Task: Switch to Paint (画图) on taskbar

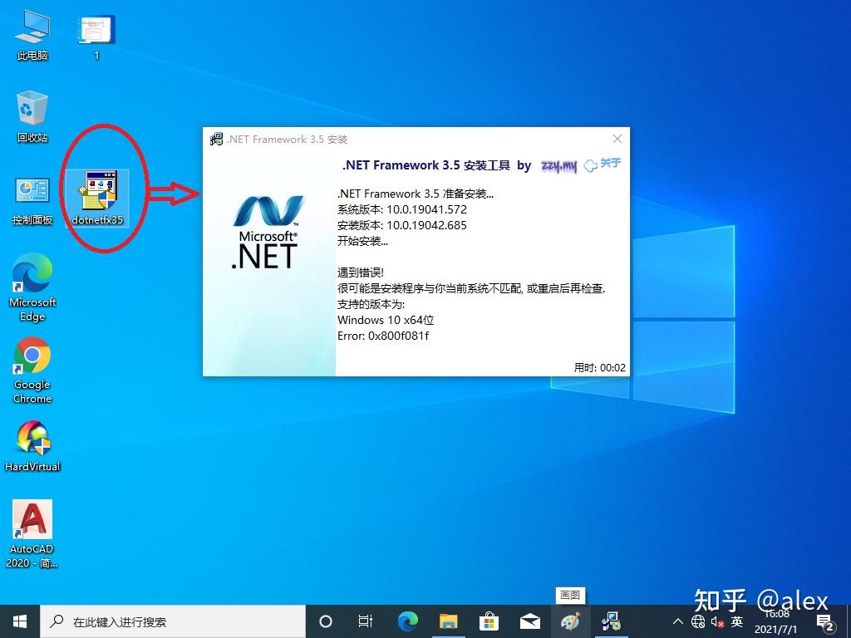Action: coord(570,621)
